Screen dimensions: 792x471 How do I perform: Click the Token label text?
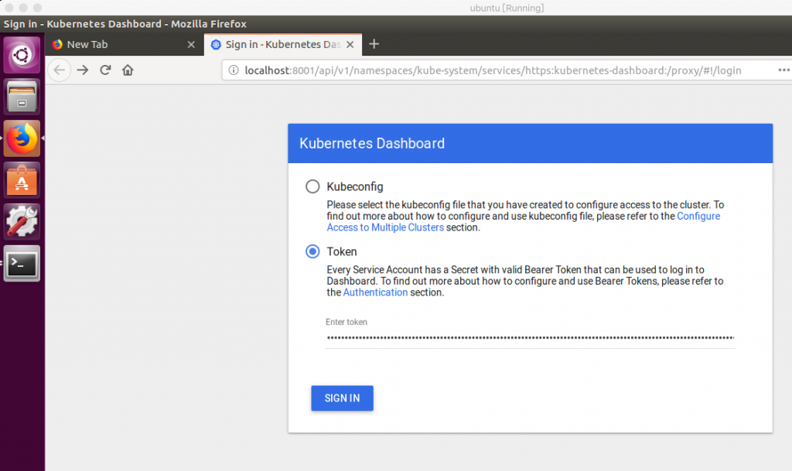(x=341, y=251)
